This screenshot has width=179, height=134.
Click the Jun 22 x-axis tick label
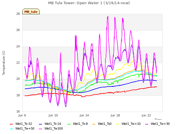click(x=146, y=115)
